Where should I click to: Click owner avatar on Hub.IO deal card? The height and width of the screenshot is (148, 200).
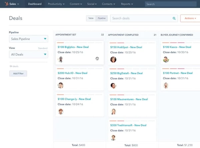(x=60, y=85)
